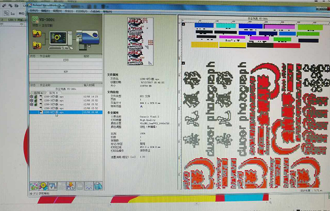Click the 453.0 x 829.0 mm print area value

pyautogui.click(x=150, y=147)
